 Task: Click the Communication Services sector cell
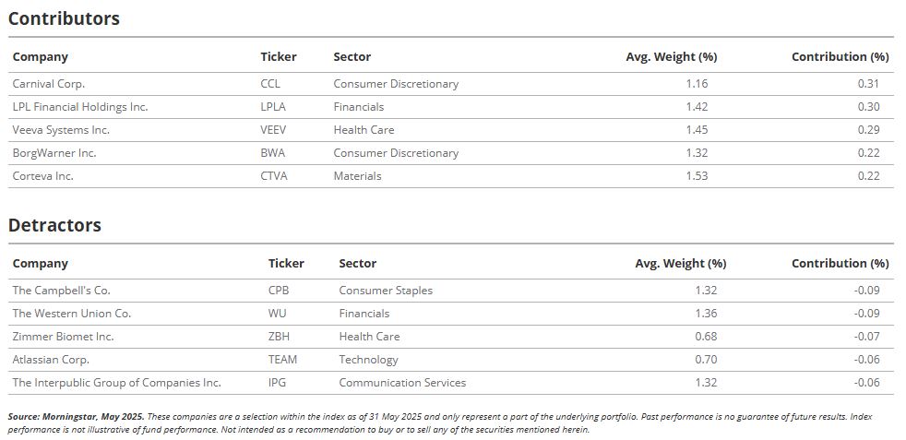tap(403, 382)
